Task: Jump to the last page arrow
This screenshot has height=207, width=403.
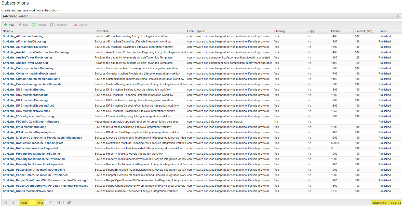Action: coord(58,202)
